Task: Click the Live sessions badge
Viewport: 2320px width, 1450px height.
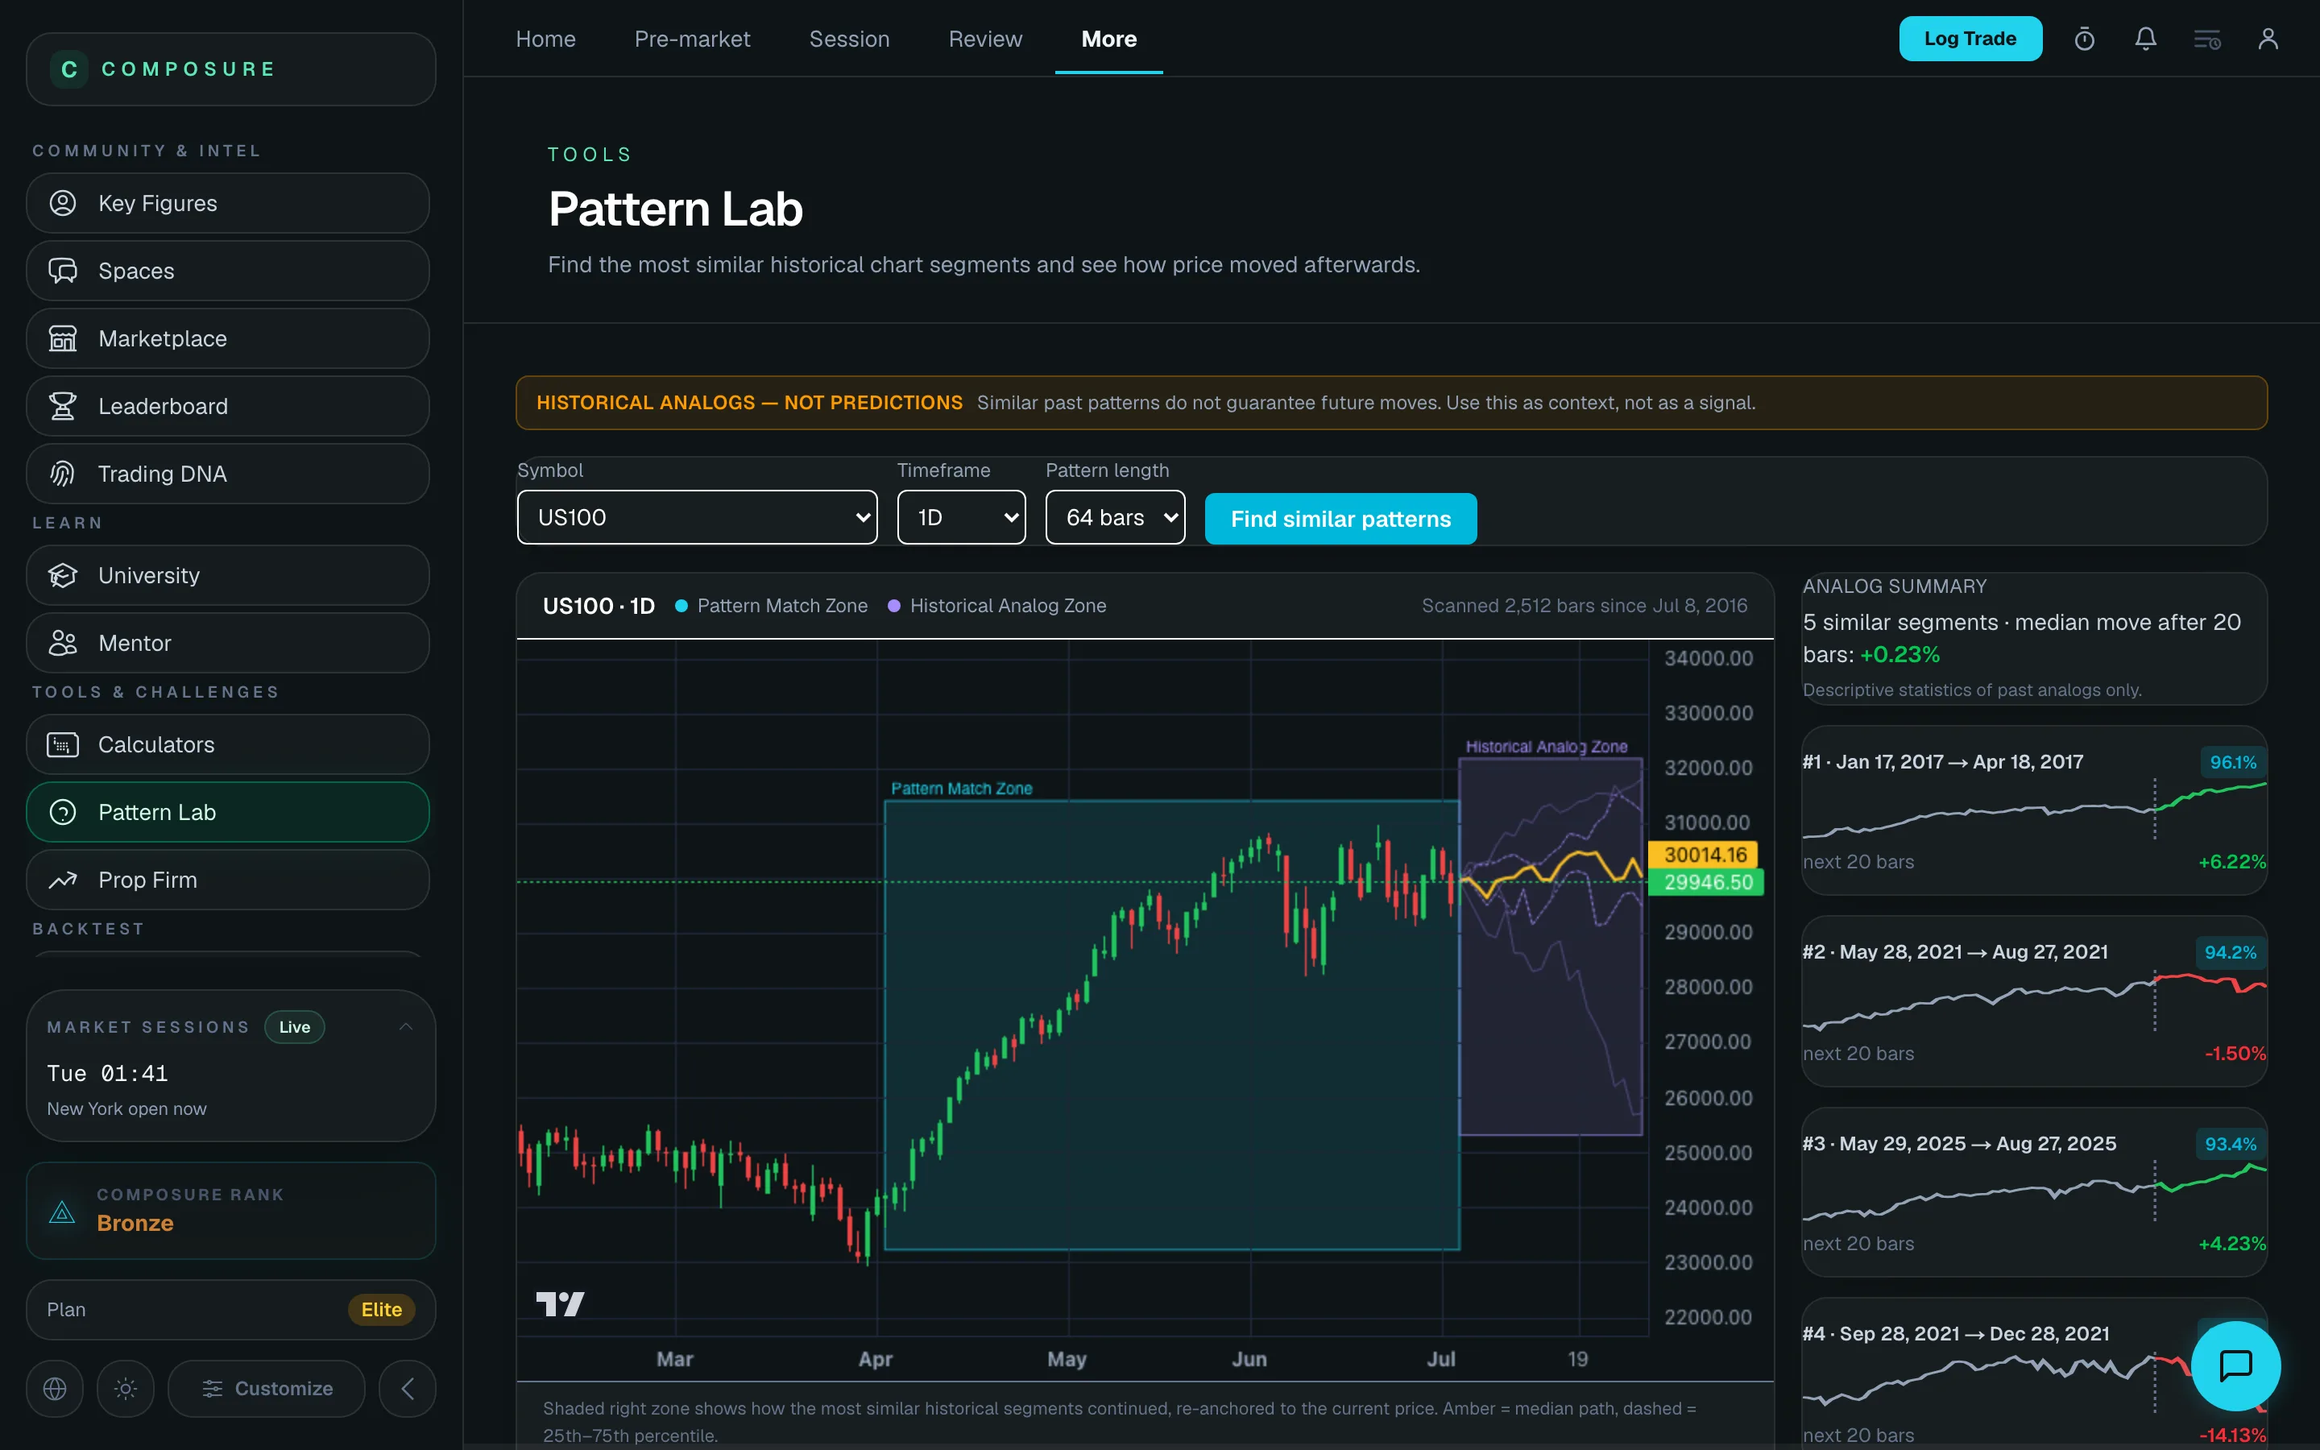Action: point(294,1027)
